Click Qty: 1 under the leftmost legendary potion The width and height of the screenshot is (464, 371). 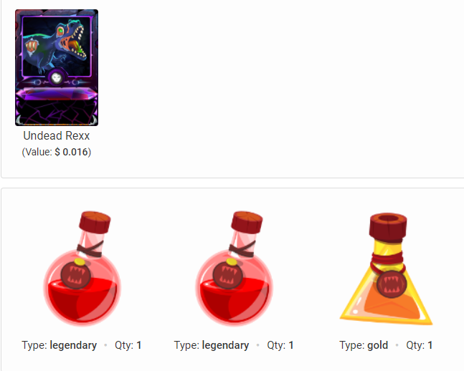(x=128, y=345)
